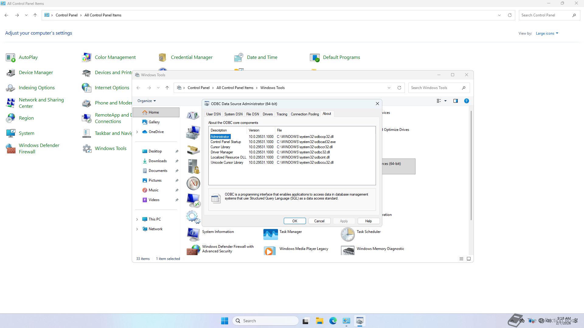Viewport: 584px width, 328px height.
Task: Toggle the preview pane button
Action: [455, 101]
